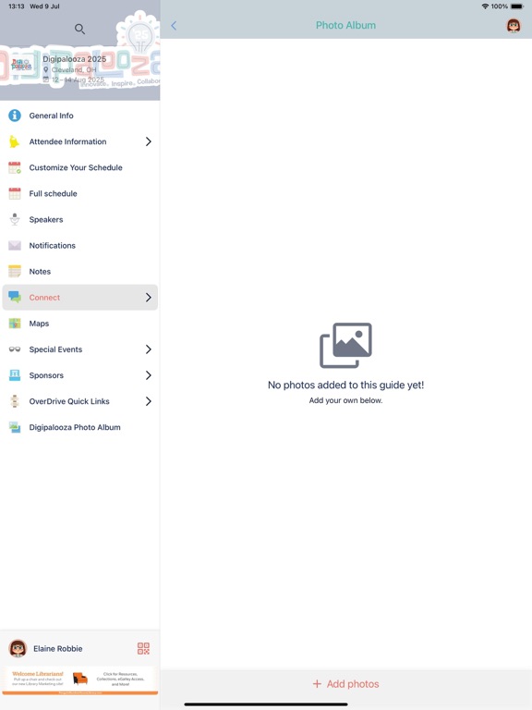
Task: Open the Speakers list
Action: 80,219
